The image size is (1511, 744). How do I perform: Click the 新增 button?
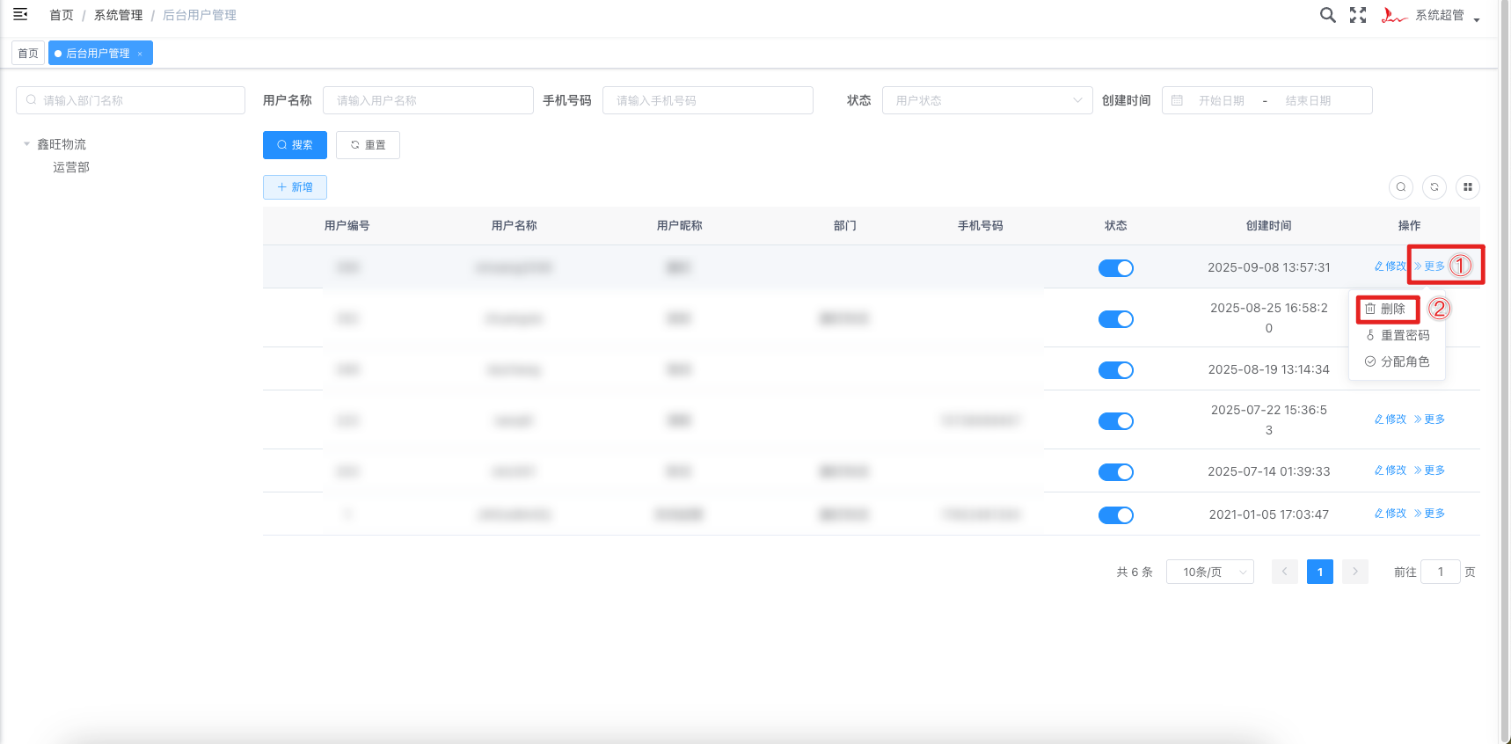295,187
